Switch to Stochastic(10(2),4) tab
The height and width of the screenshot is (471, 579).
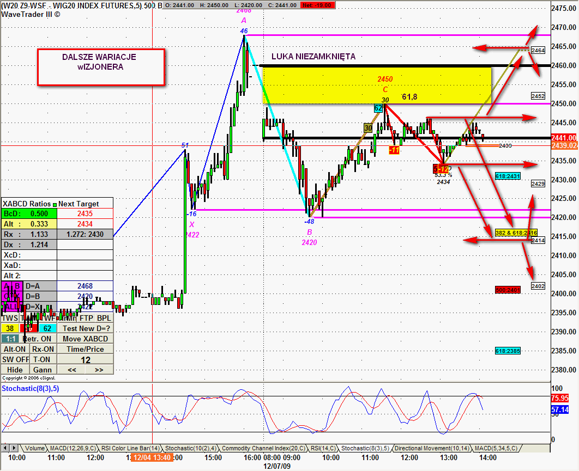190,448
